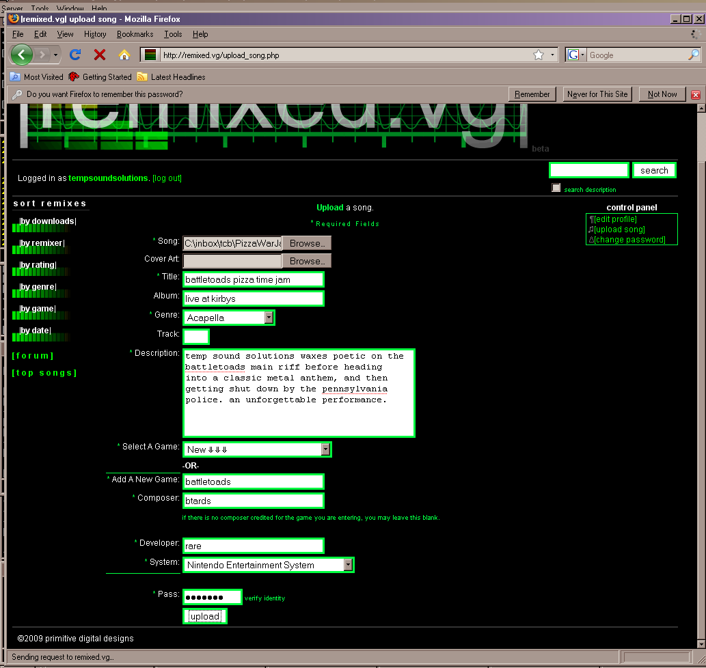Image resolution: width=706 pixels, height=668 pixels.
Task: Submit the form with the upload button
Action: pos(205,616)
